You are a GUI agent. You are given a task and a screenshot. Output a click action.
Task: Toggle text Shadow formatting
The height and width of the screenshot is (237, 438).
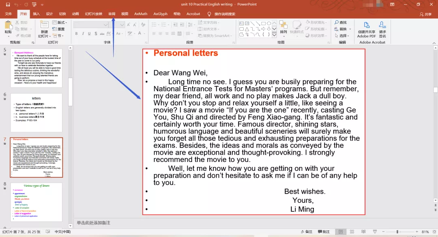pos(96,34)
